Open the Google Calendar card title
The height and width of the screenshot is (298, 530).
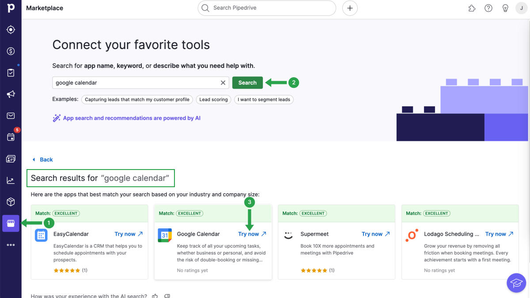(x=198, y=234)
